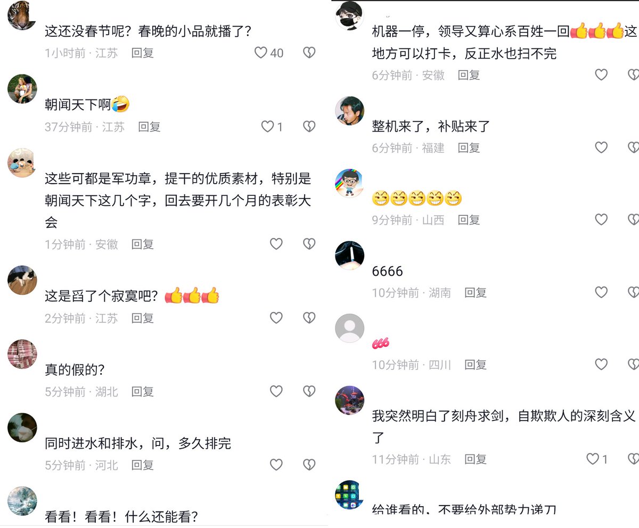The image size is (639, 528).
Task: Like the 刻舟求剑 comment from 山东
Action: [593, 459]
